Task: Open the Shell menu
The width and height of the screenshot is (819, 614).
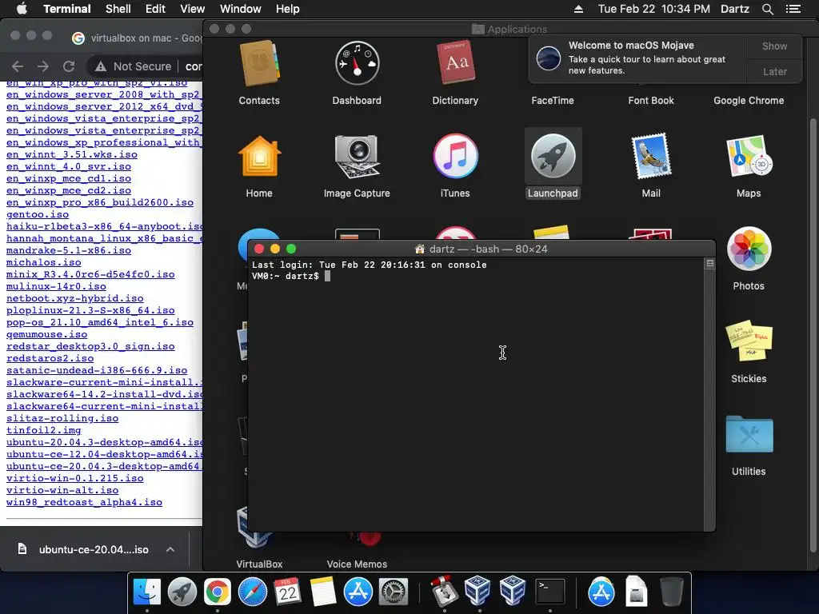Action: pyautogui.click(x=118, y=9)
